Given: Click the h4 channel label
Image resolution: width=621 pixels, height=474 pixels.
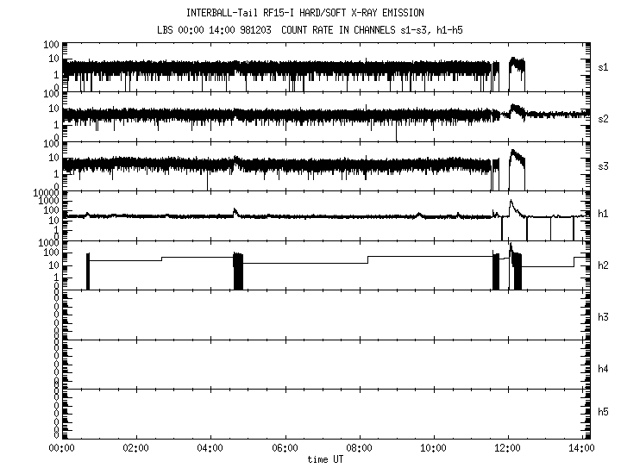Looking at the screenshot, I should coord(603,369).
